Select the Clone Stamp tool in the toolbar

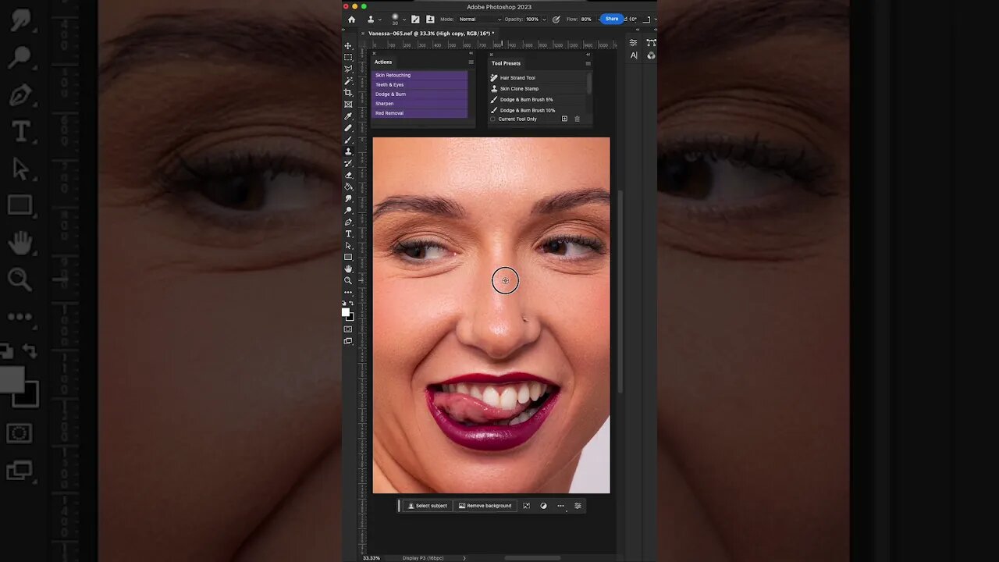(348, 151)
